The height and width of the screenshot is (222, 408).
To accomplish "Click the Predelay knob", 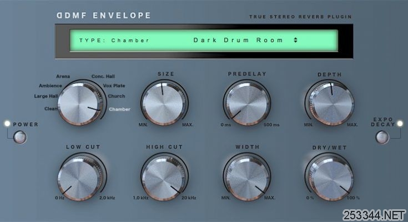I will click(246, 104).
